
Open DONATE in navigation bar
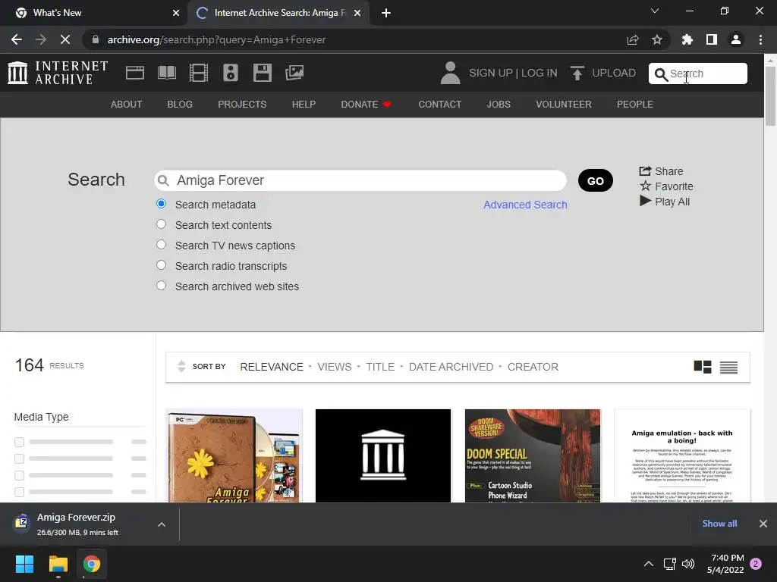366,105
